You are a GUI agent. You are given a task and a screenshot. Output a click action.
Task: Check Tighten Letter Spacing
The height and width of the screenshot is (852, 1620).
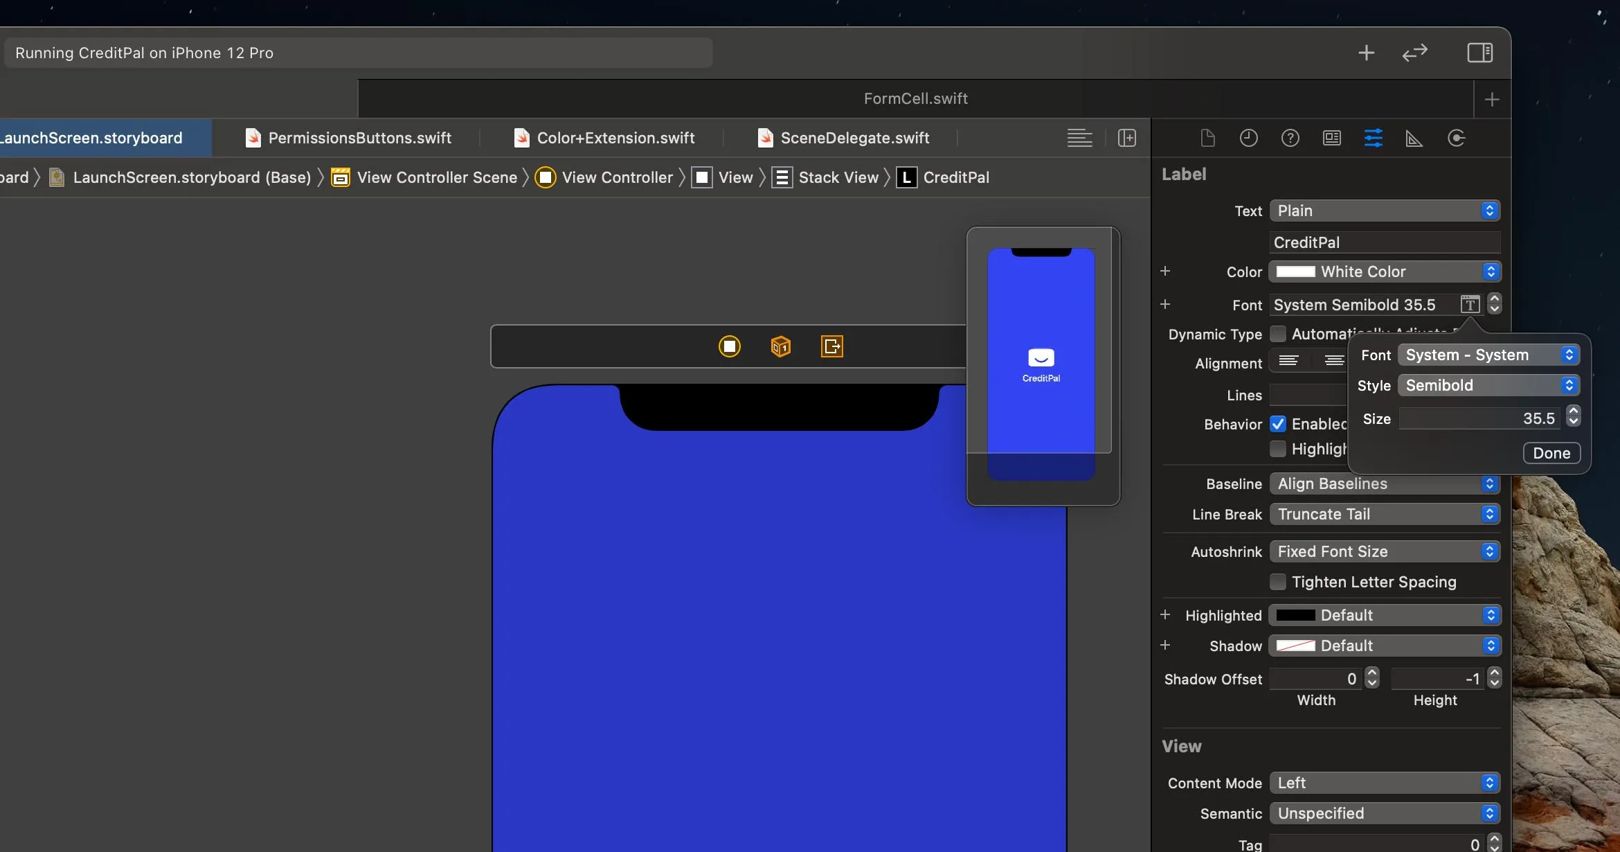[1278, 582]
